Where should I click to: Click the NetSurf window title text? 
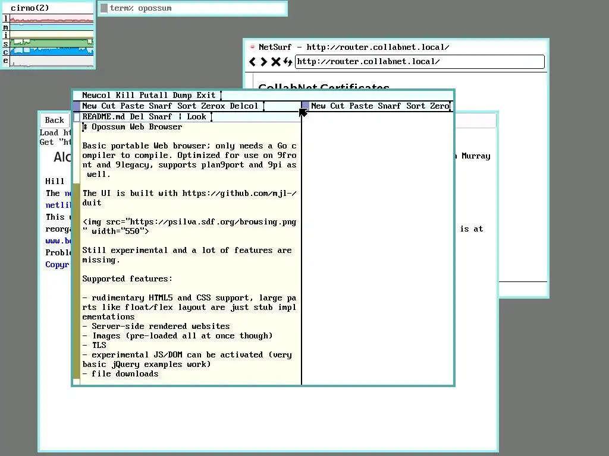click(354, 47)
